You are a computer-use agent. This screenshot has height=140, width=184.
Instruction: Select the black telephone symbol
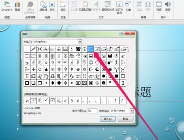(x=78, y=49)
